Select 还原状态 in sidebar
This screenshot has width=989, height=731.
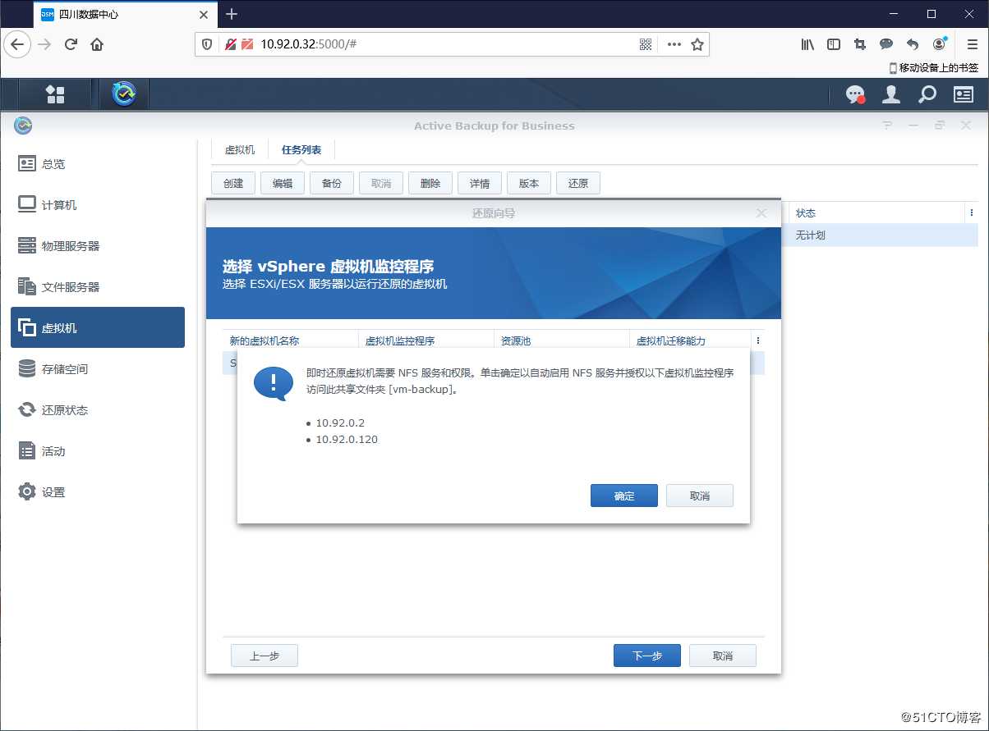click(x=98, y=409)
